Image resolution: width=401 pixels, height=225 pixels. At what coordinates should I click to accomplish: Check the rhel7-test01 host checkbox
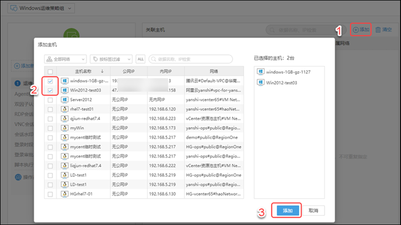(50, 109)
